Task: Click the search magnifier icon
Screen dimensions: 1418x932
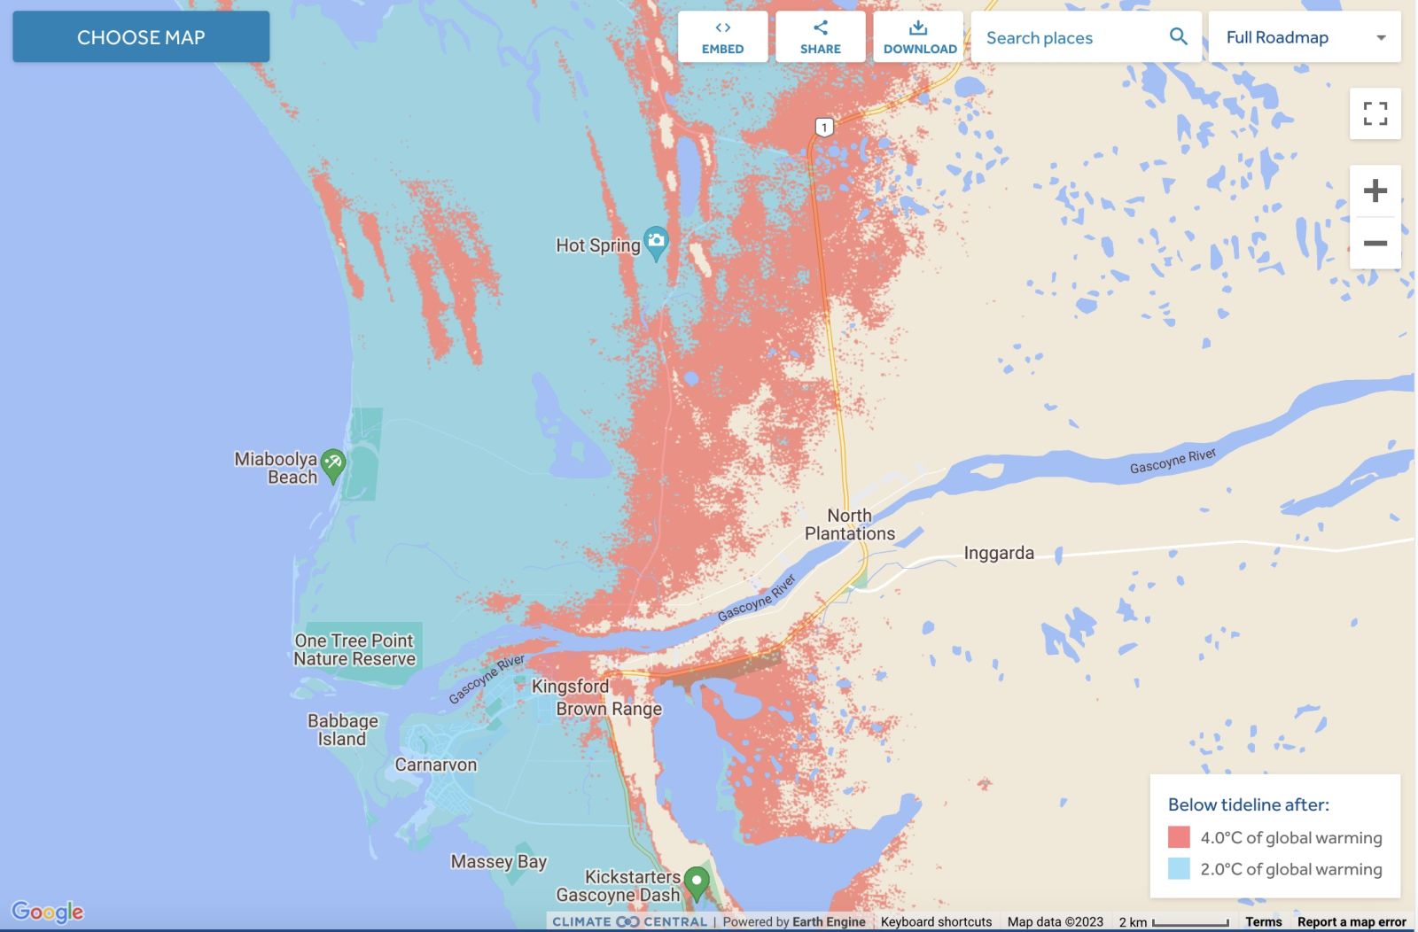Action: 1178,36
